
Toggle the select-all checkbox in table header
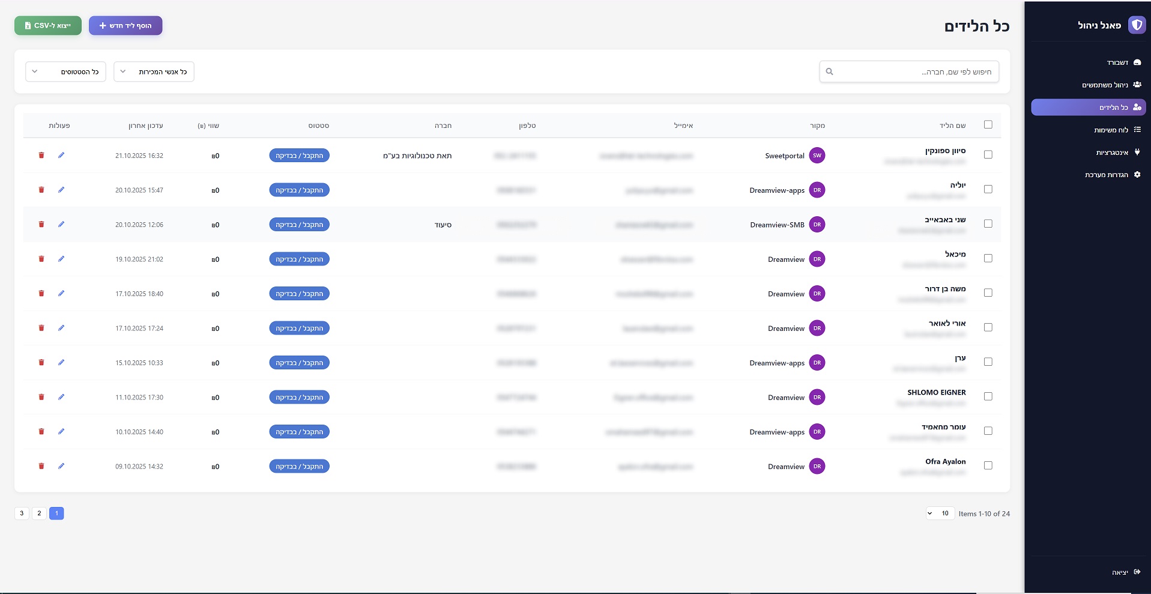[988, 125]
